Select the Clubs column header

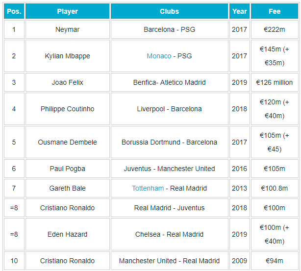click(169, 11)
